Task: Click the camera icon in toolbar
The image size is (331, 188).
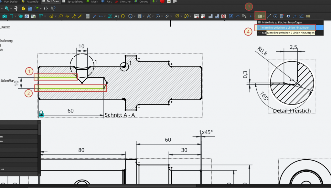Action: point(5,16)
